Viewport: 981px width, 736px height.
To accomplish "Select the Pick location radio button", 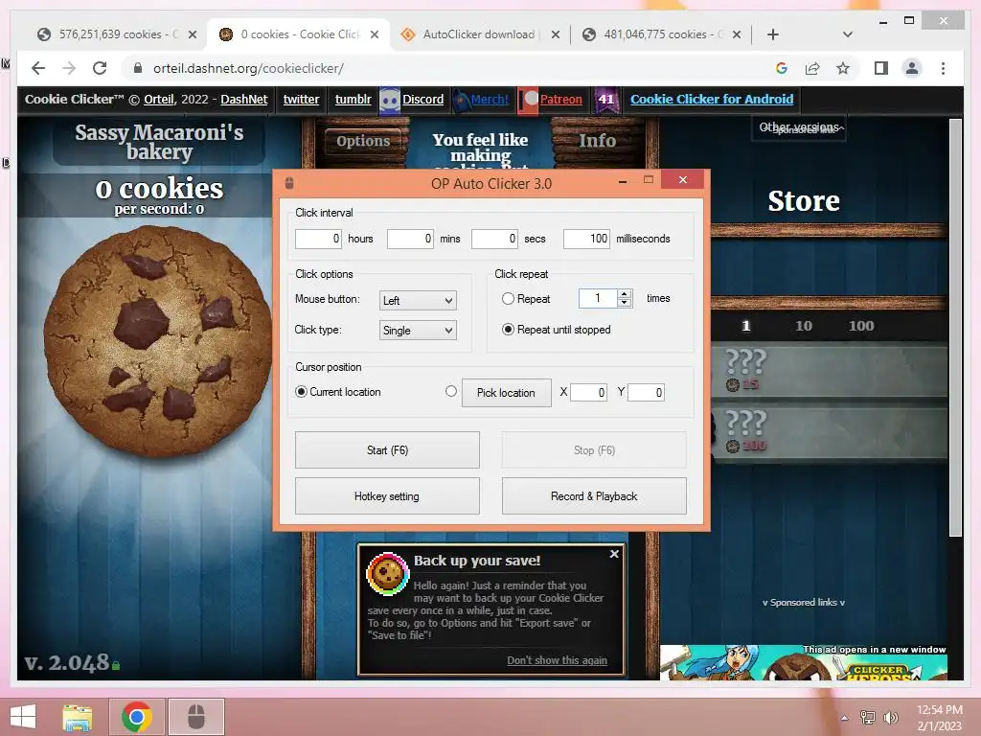I will click(451, 391).
